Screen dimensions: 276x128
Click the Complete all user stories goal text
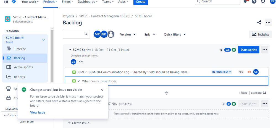[84, 56]
